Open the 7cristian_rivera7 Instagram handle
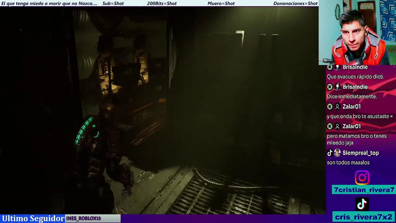This screenshot has height=223, width=396. point(364,190)
